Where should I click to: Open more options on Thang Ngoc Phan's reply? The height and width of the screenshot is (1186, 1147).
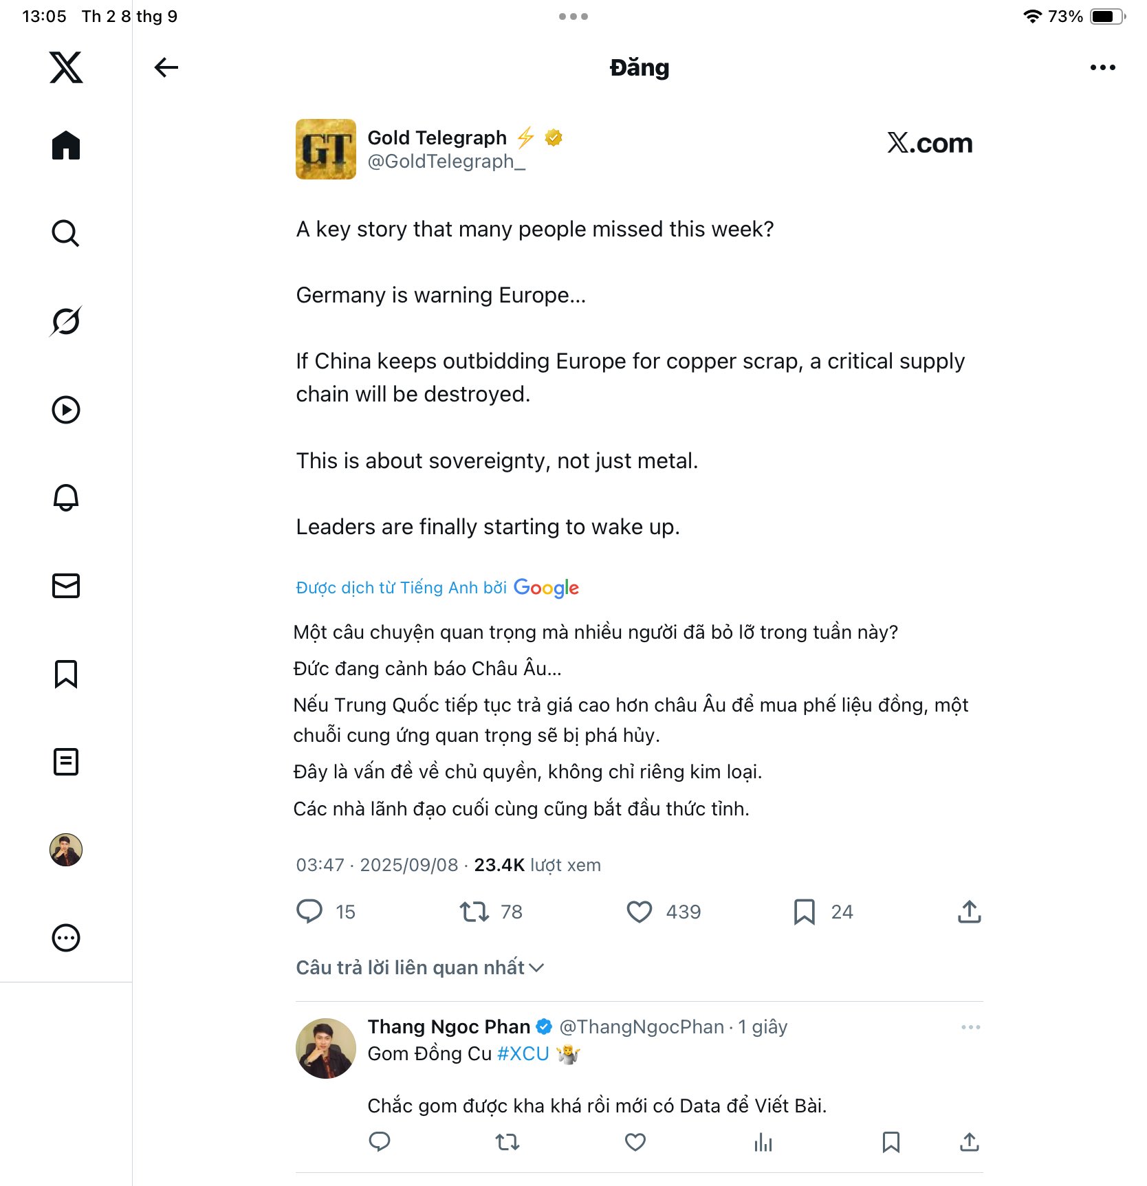point(970,1027)
